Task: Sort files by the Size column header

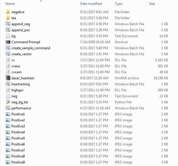Action: tap(152, 4)
